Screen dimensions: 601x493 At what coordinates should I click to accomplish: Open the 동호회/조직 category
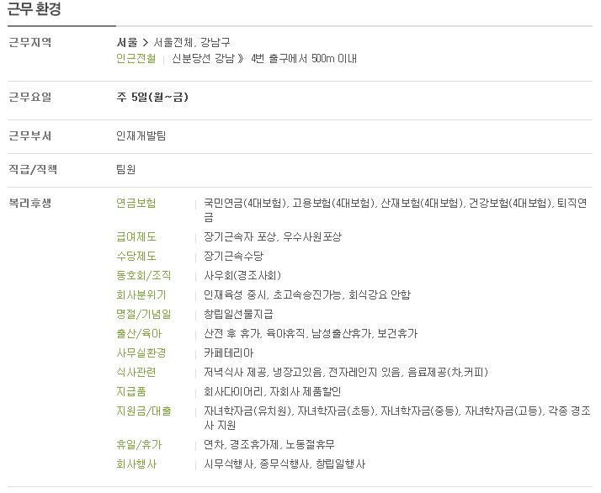click(144, 275)
